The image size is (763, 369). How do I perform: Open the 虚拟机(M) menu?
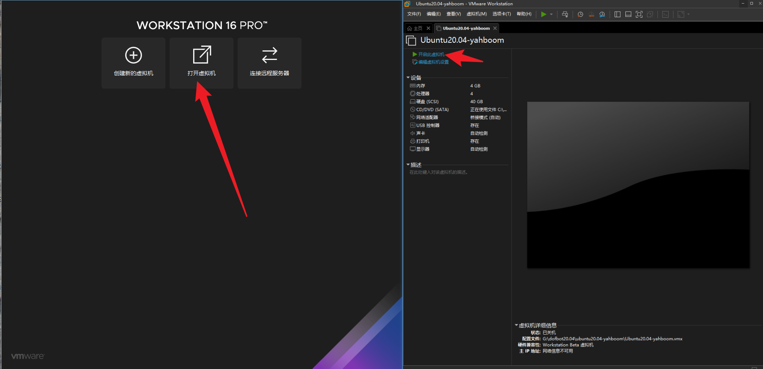pos(477,14)
